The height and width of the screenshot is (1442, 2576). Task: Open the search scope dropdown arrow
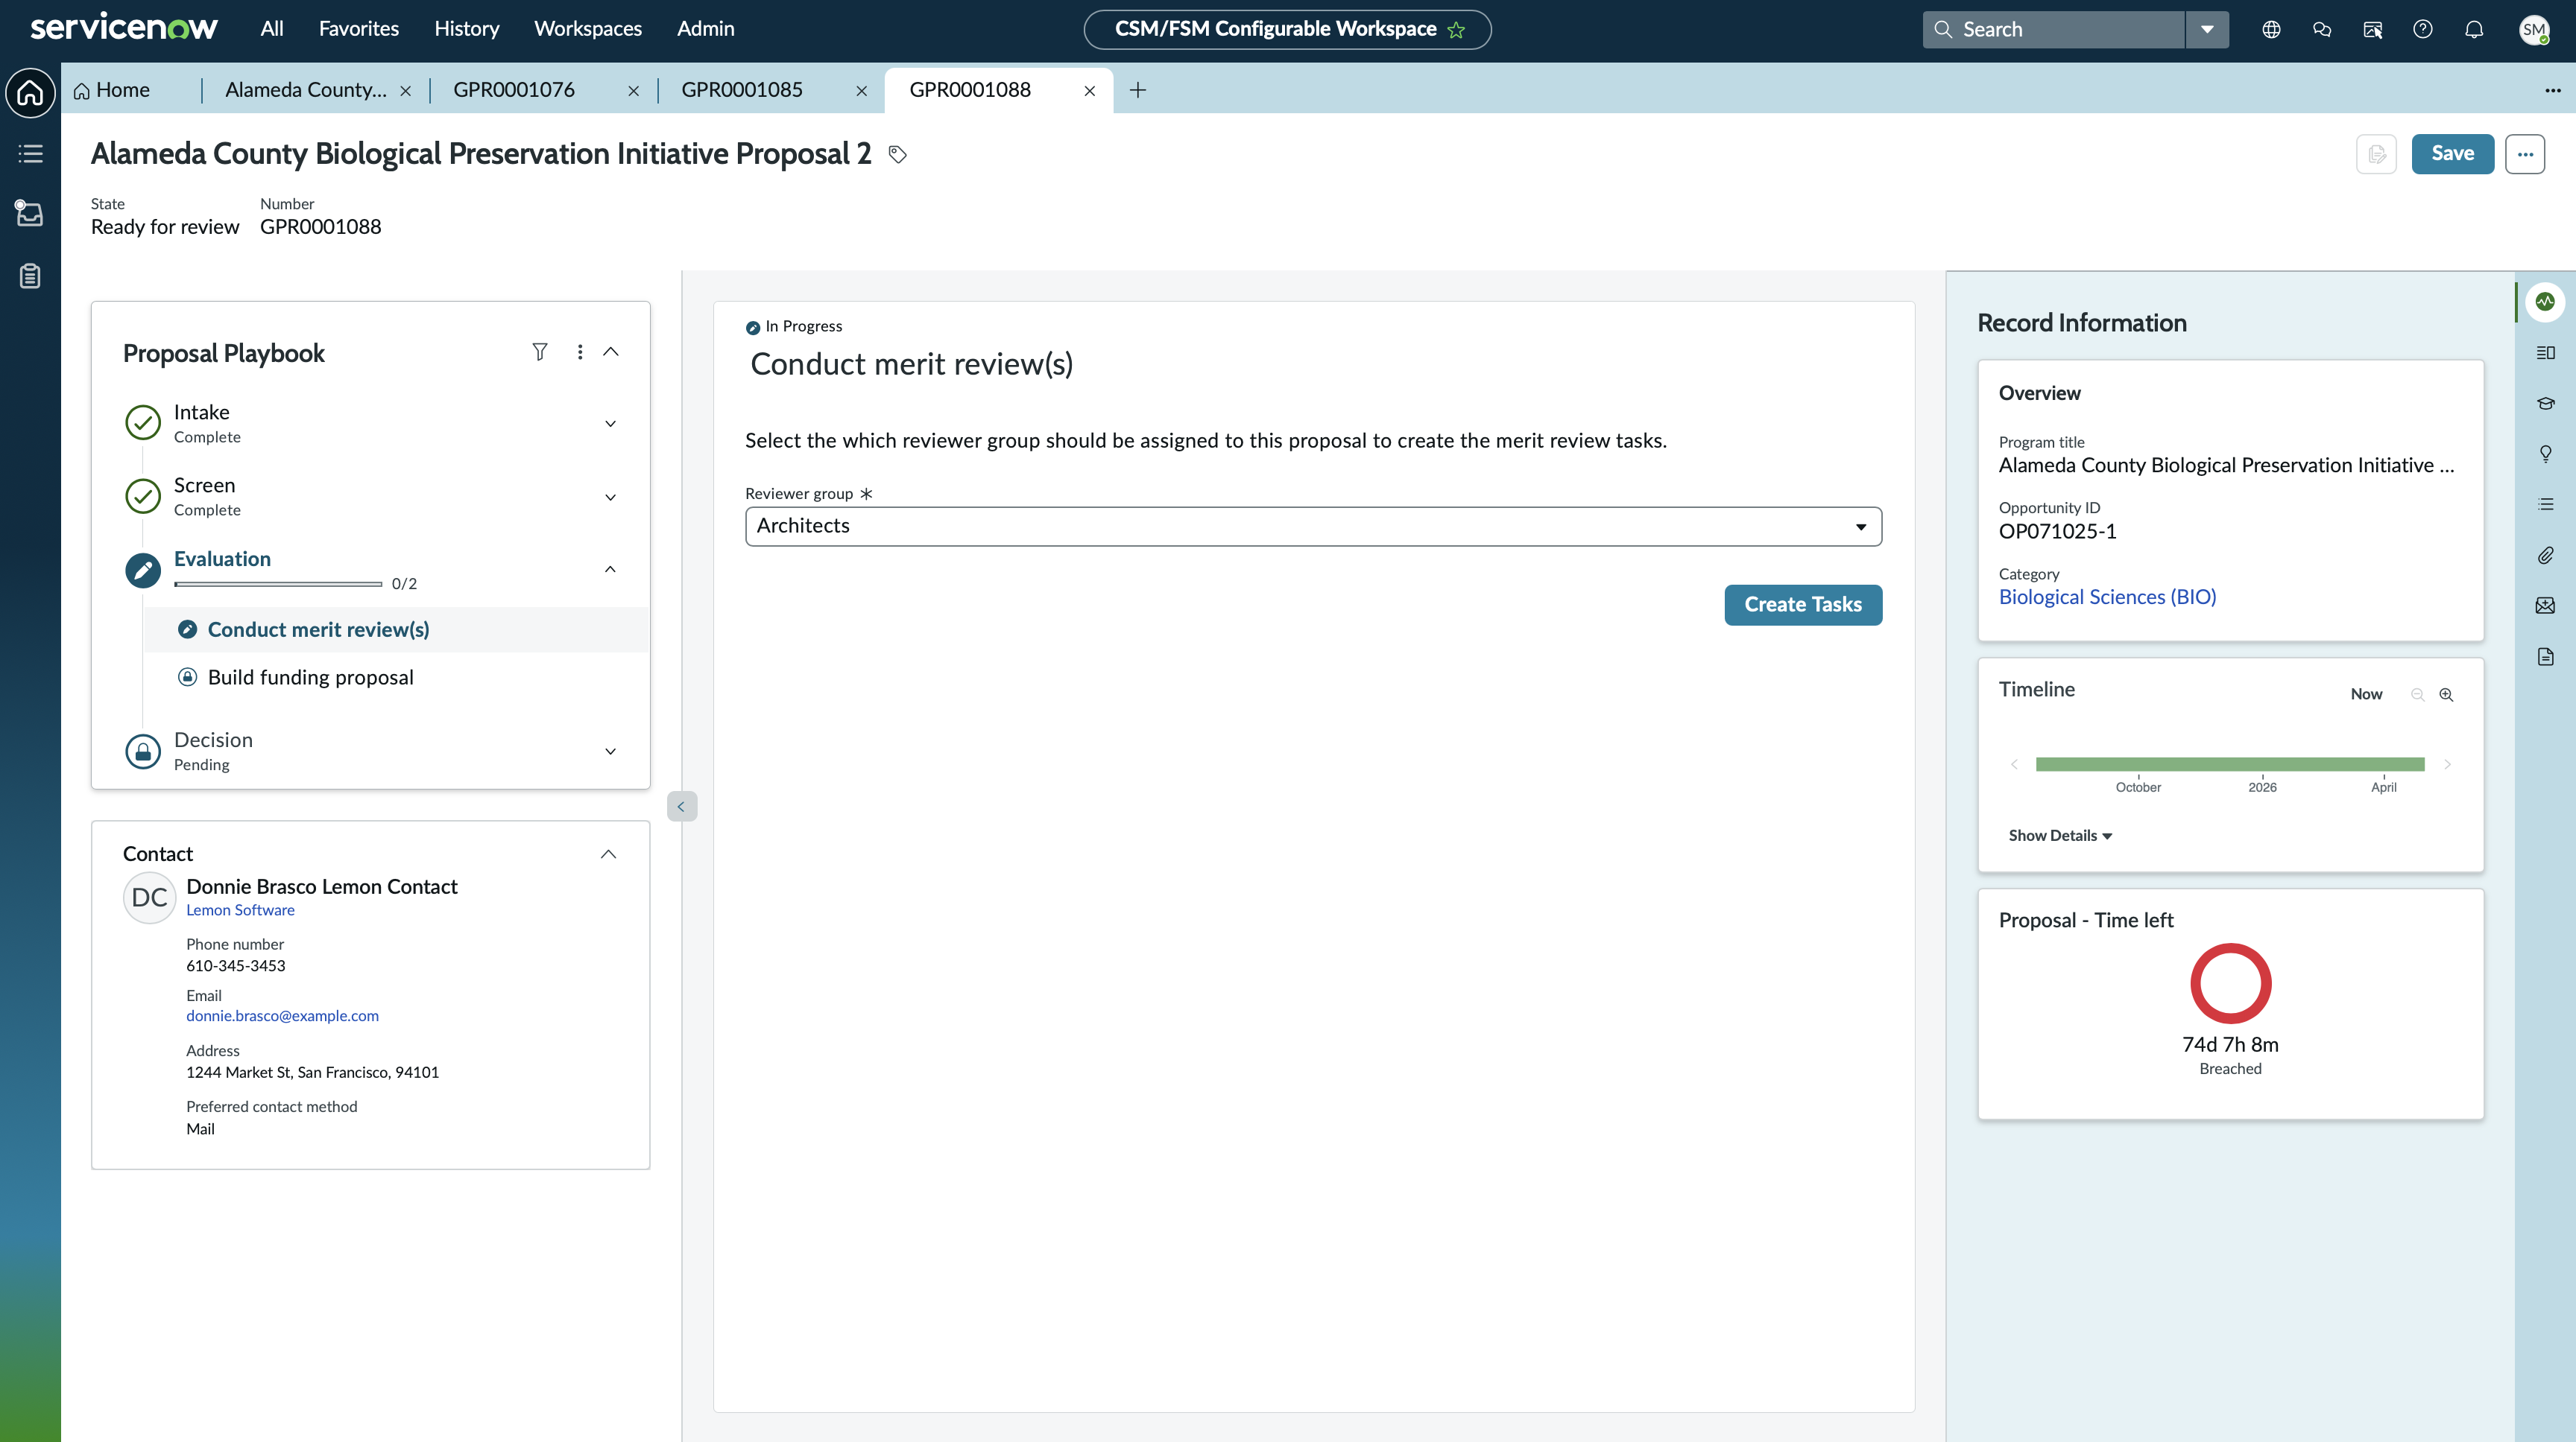pyautogui.click(x=2207, y=29)
